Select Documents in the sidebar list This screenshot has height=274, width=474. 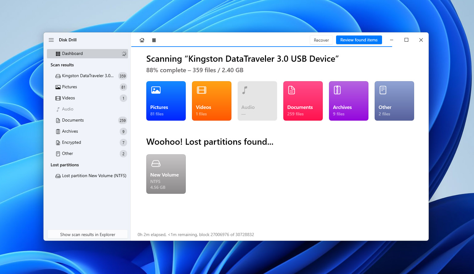coord(87,120)
